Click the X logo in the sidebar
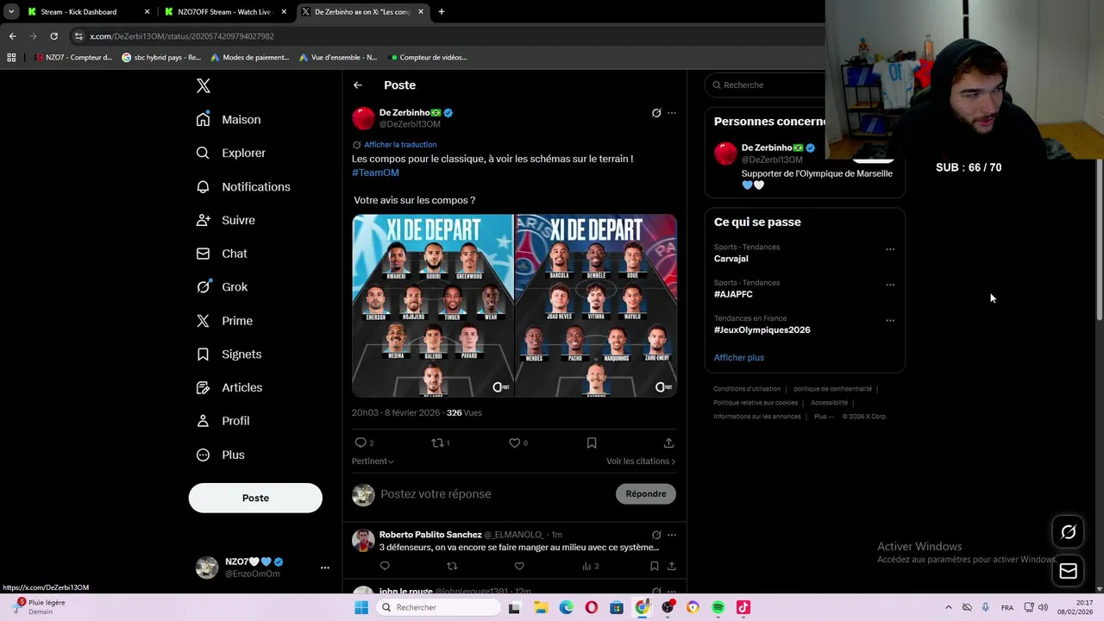This screenshot has height=621, width=1104. pos(204,85)
